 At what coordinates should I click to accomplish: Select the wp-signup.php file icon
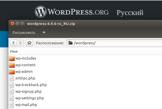[x=12, y=91]
